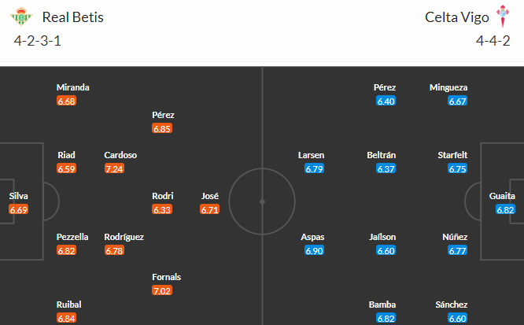
Task: Click the Celta Vigo club crest
Action: click(502, 16)
